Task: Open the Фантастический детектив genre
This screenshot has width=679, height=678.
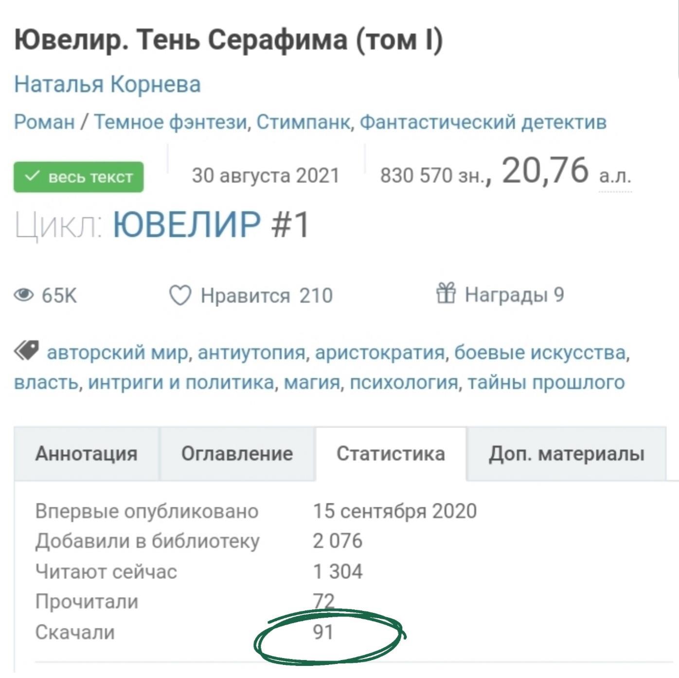Action: 483,122
